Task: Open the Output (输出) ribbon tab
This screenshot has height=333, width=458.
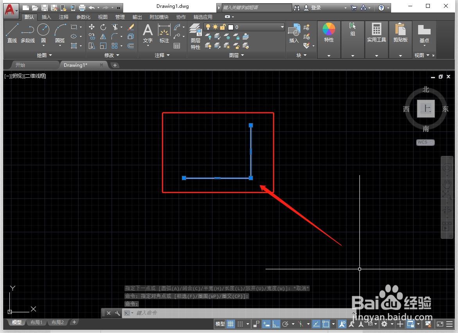Action: 137,17
